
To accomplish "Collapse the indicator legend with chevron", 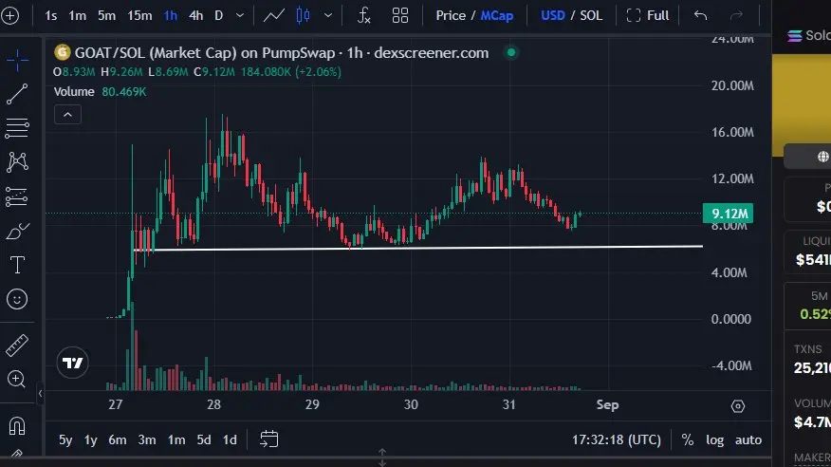I will coord(68,115).
